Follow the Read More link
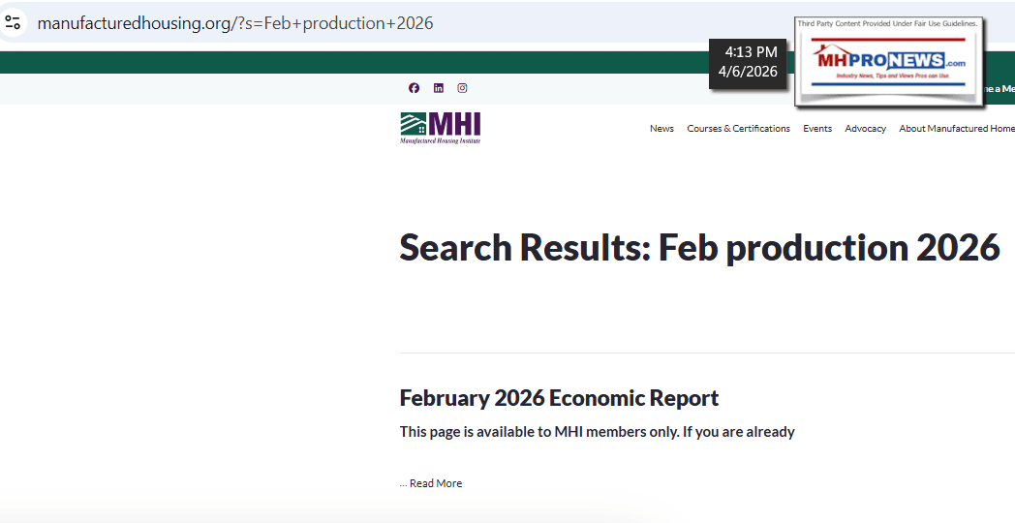 point(435,483)
